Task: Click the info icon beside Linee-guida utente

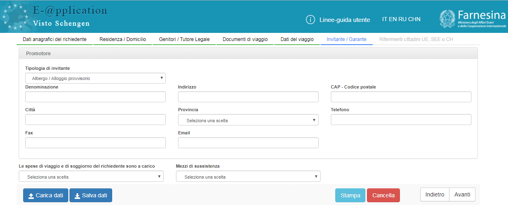Action: pos(310,19)
